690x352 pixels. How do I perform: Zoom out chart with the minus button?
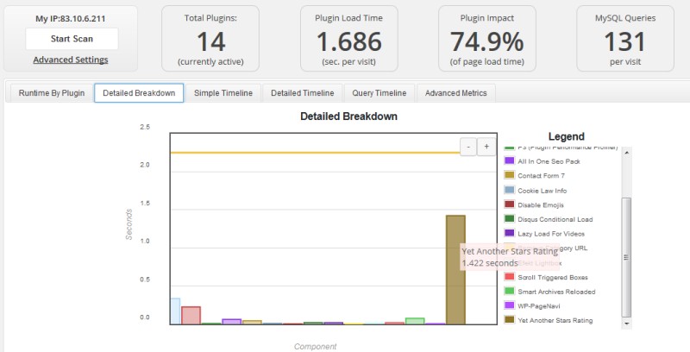click(468, 147)
